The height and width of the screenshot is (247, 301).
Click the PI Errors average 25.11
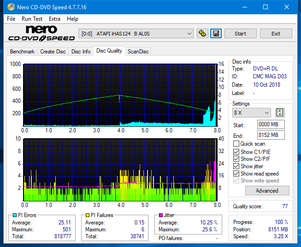coord(65,223)
